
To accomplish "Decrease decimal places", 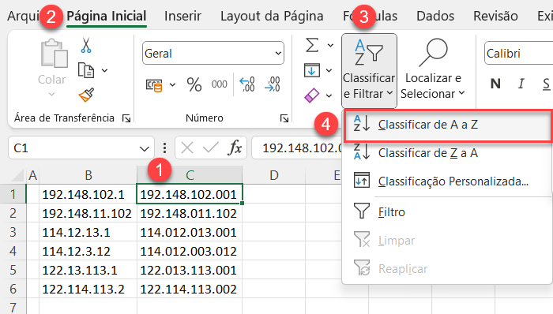I will tap(272, 84).
